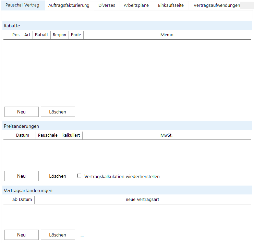The height and width of the screenshot is (244, 254).
Task: Add new entry under Preisänderungen
Action: pyautogui.click(x=21, y=176)
